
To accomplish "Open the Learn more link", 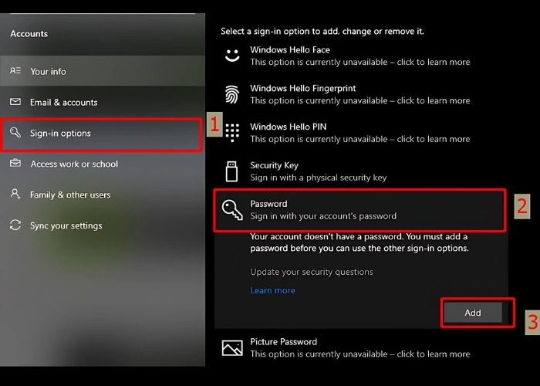I will pyautogui.click(x=272, y=290).
